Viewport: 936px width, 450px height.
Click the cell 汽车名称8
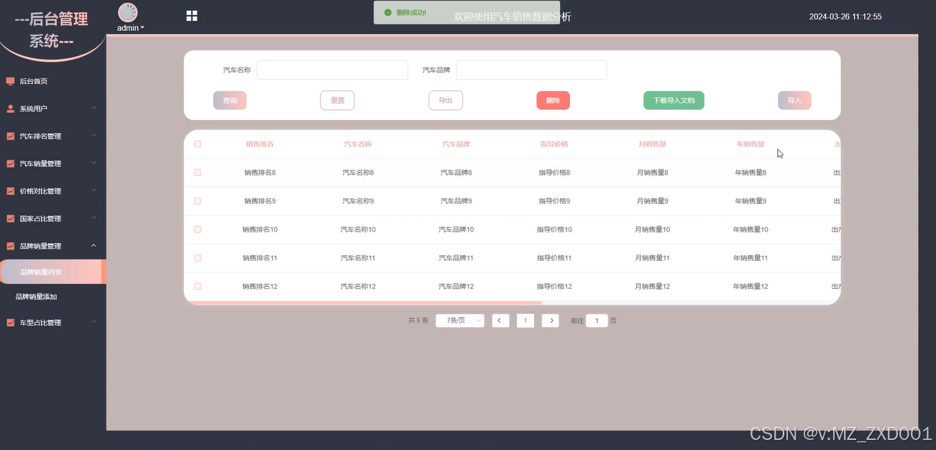[x=358, y=173]
